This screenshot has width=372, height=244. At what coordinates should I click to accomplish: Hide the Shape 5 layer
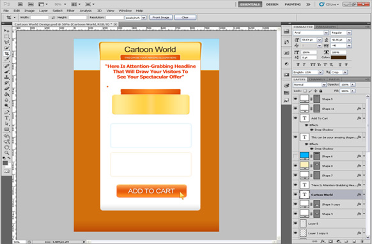click(x=295, y=99)
